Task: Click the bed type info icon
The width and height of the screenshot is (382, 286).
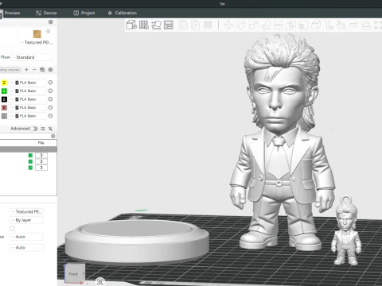Action: (x=48, y=31)
